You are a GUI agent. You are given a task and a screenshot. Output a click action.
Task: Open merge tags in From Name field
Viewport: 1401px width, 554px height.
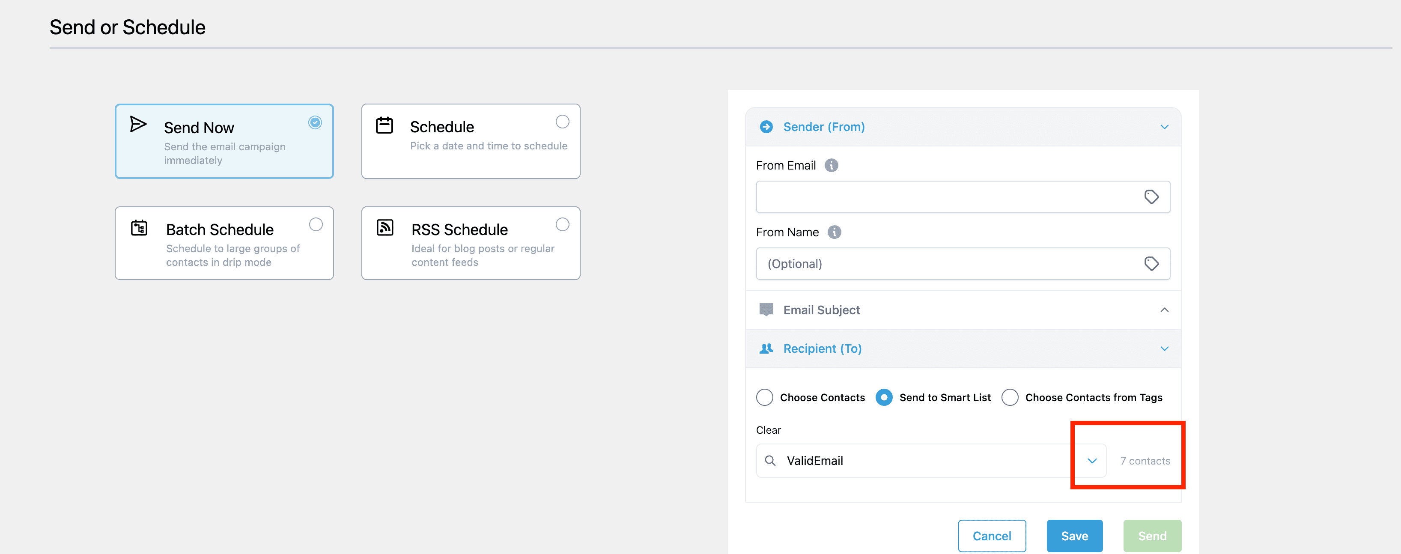pos(1151,264)
